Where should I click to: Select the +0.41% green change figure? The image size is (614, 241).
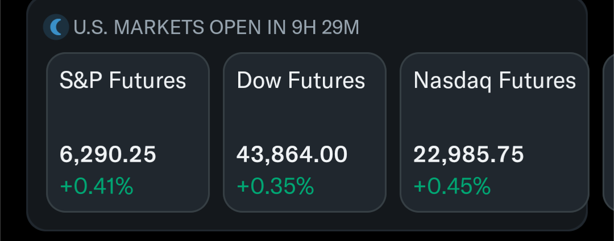click(x=96, y=187)
